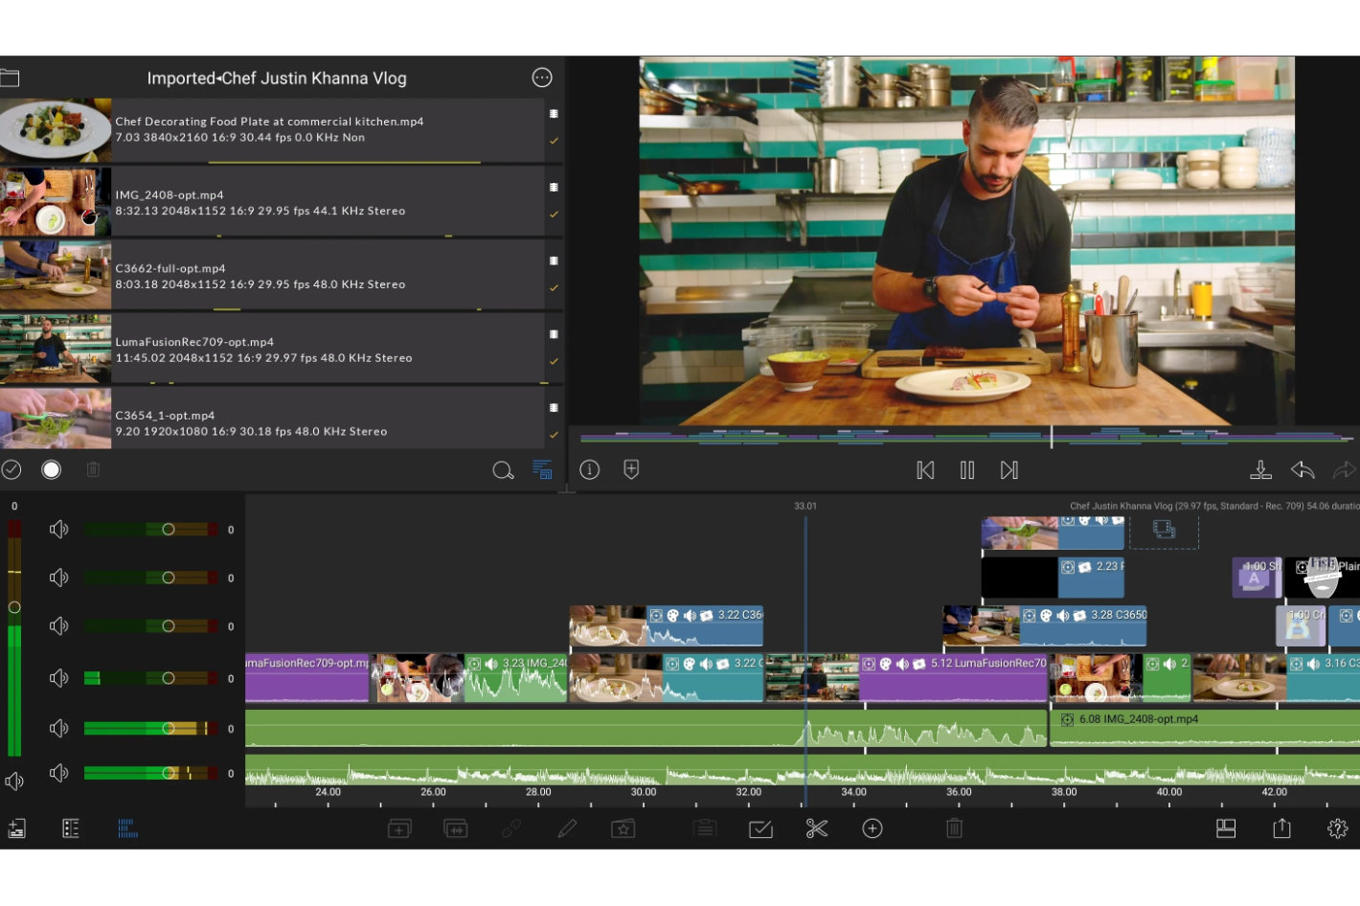This screenshot has height=906, width=1360.
Task: Mute the third mixer track speaker
Action: [x=59, y=625]
